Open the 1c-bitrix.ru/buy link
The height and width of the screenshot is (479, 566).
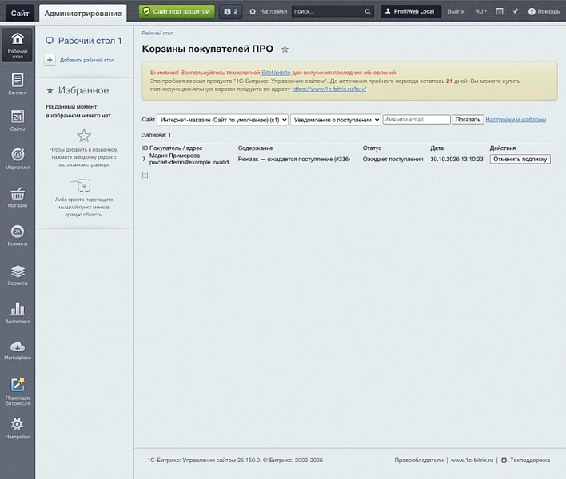coord(329,89)
